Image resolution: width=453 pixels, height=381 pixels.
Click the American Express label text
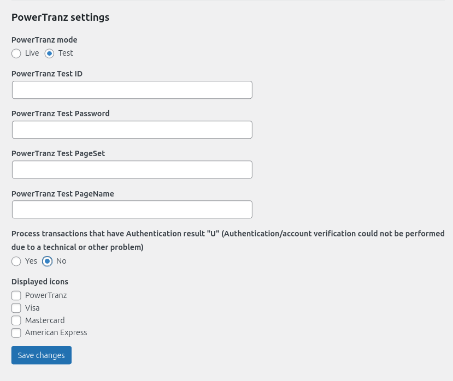[56, 332]
